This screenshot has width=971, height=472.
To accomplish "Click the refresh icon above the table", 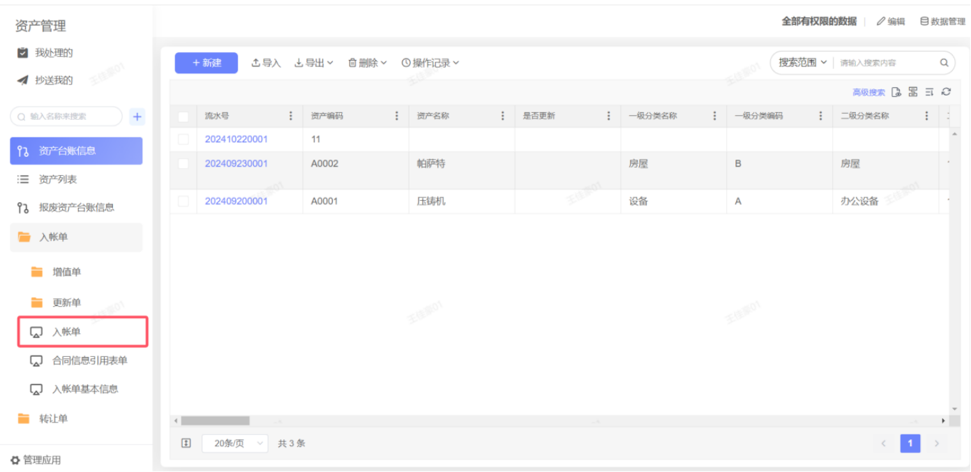I will pyautogui.click(x=946, y=92).
